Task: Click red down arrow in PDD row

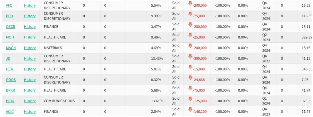Action: coord(190,14)
